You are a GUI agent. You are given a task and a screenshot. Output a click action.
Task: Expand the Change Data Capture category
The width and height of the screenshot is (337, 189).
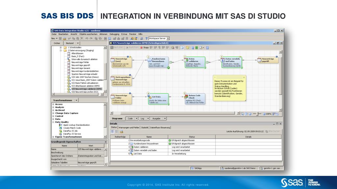[x=53, y=113]
